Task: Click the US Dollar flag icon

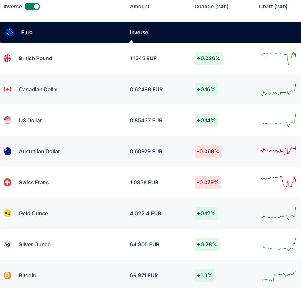Action: (7, 120)
